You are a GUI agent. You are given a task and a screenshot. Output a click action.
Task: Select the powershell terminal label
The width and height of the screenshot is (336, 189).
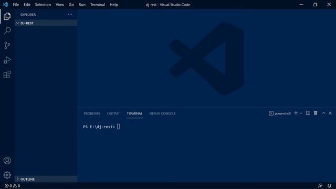280,113
